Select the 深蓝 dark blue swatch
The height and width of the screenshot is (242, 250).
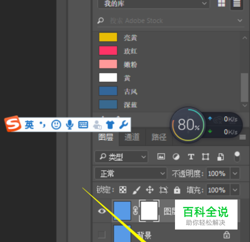[x=108, y=104]
